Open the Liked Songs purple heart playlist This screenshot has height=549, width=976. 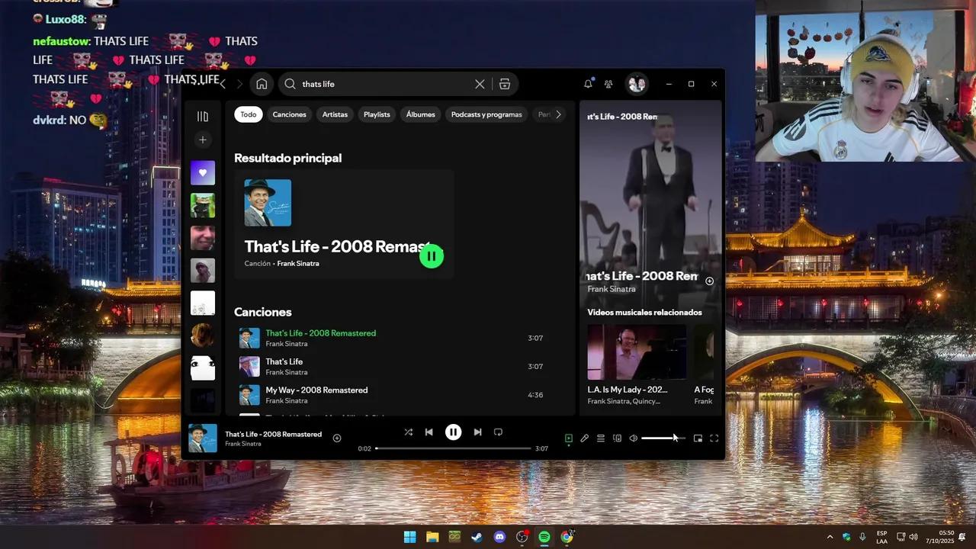click(x=203, y=173)
